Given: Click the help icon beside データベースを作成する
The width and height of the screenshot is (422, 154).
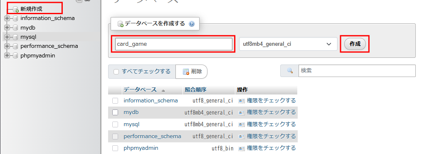Looking at the screenshot, I should pyautogui.click(x=192, y=24).
